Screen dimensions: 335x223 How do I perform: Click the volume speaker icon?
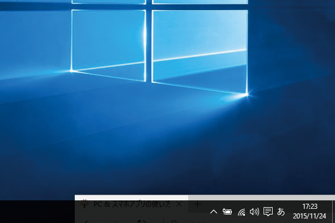click(x=255, y=212)
